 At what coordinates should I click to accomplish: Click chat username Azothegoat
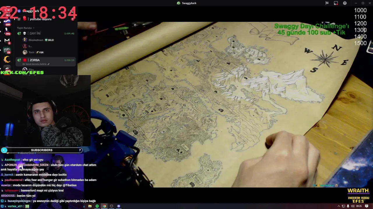(13, 160)
